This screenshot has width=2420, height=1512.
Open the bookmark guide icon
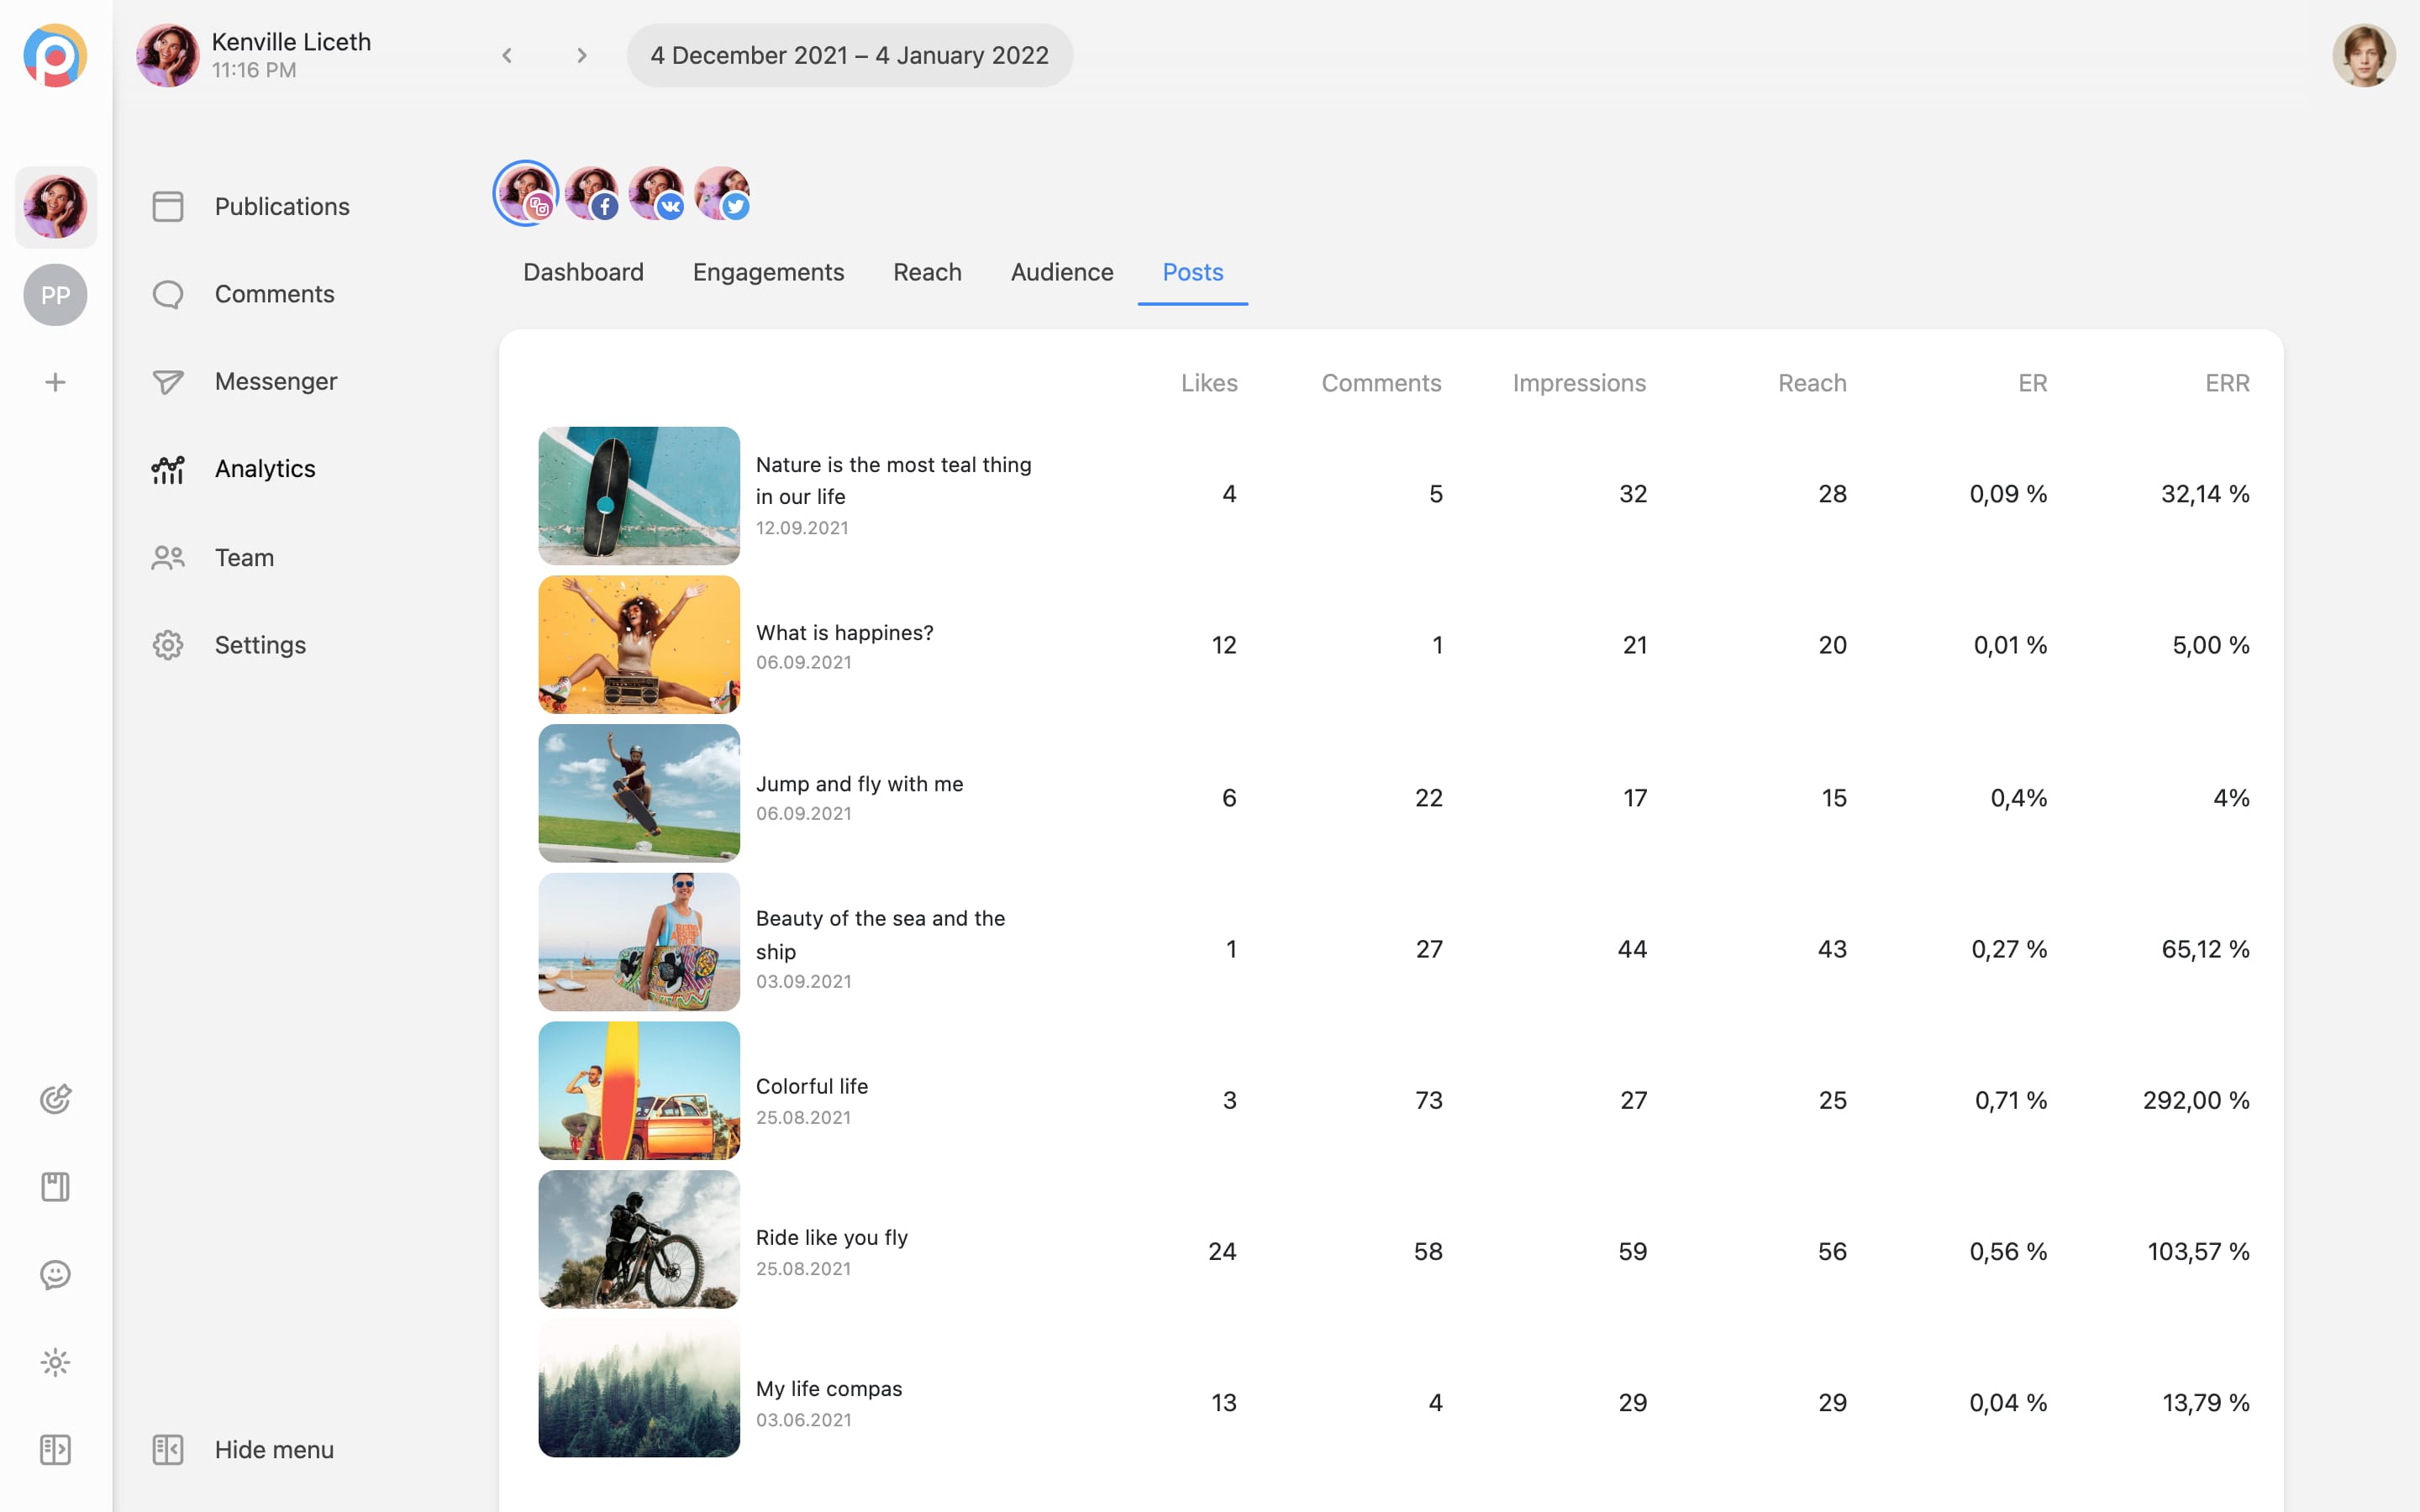[x=55, y=1187]
